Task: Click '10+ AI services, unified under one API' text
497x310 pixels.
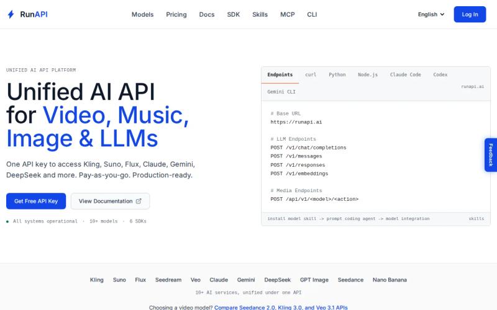Action: coord(248,292)
